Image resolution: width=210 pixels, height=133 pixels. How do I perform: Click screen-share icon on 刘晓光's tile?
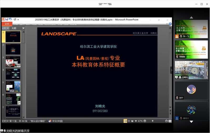[177, 77]
